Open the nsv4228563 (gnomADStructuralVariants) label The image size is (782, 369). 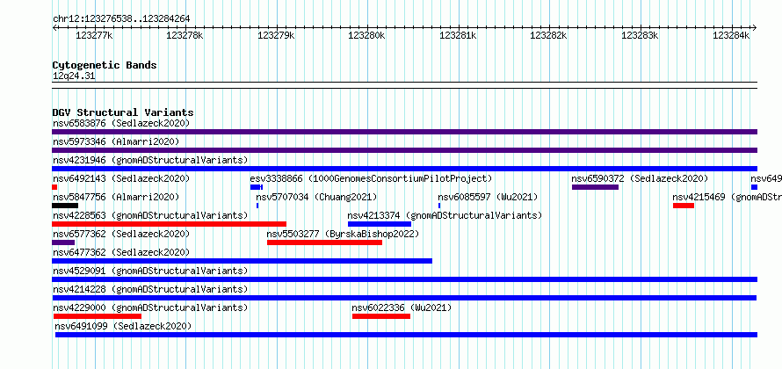[150, 215]
